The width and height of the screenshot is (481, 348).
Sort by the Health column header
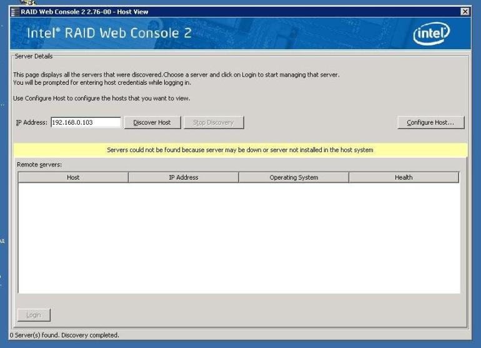(404, 177)
